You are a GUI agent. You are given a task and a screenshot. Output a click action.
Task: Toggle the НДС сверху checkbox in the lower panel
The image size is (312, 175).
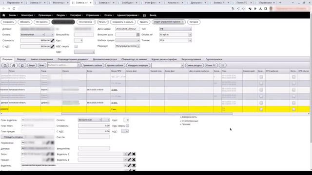click(127, 125)
